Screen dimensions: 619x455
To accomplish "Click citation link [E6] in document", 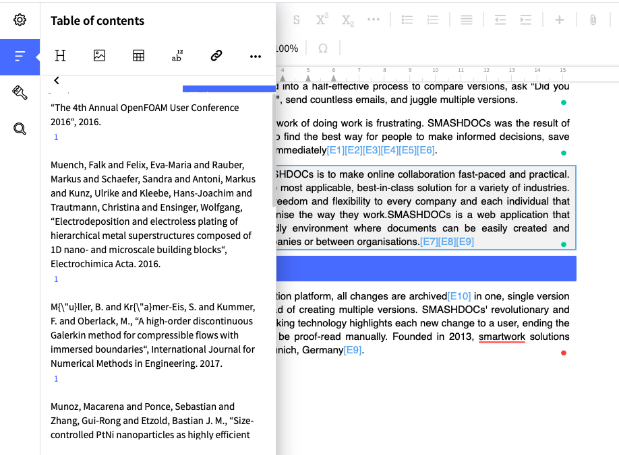I will [425, 150].
